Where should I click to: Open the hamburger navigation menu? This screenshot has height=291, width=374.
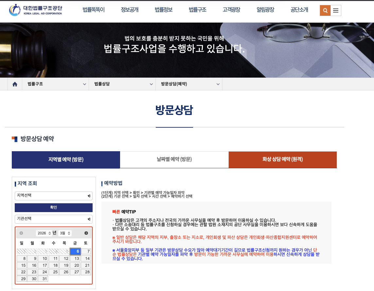point(335,10)
